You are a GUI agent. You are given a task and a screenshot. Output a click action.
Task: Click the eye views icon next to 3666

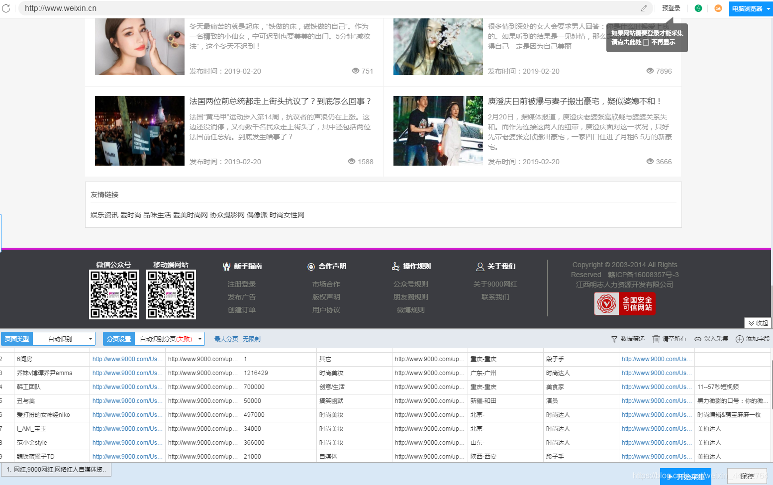(650, 161)
